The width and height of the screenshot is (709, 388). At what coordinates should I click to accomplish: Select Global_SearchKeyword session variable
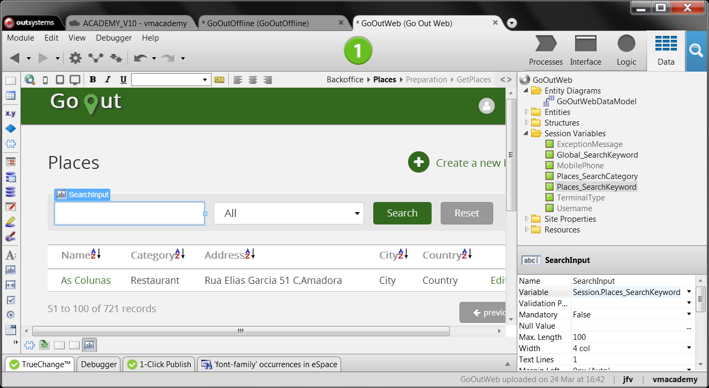click(x=597, y=155)
